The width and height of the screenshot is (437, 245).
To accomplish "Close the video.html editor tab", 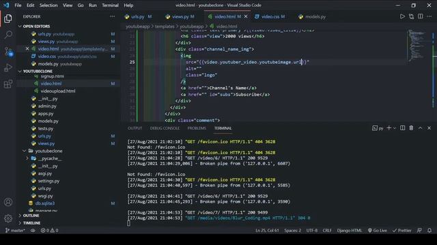I will coord(246,16).
